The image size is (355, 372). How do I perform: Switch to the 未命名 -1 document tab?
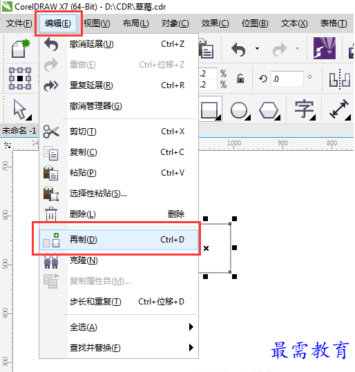pos(19,130)
